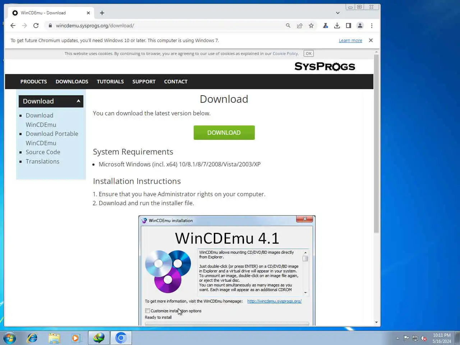Viewport: 460px width, 345px height.
Task: View site info via the lock icon
Action: (x=50, y=26)
